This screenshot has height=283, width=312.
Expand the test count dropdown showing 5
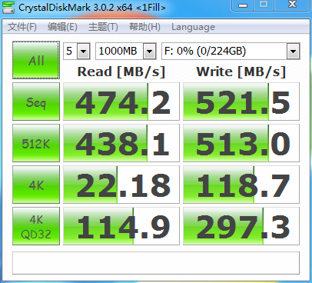77,52
